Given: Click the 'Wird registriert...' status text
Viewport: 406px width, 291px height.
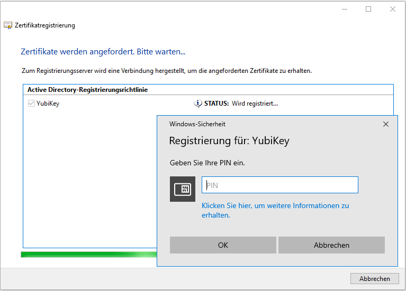Looking at the screenshot, I should click(255, 104).
